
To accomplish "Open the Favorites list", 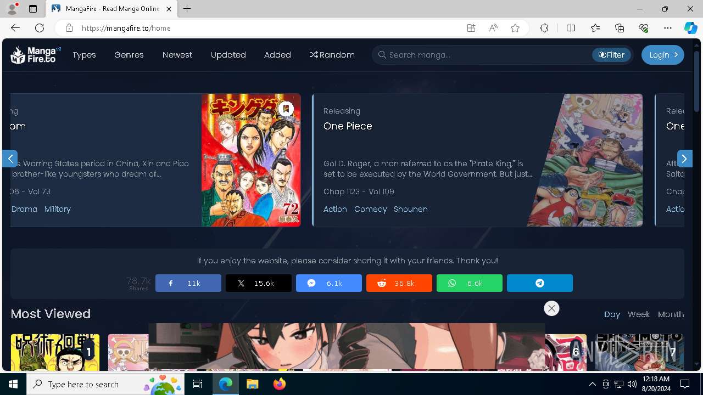I will tap(595, 28).
